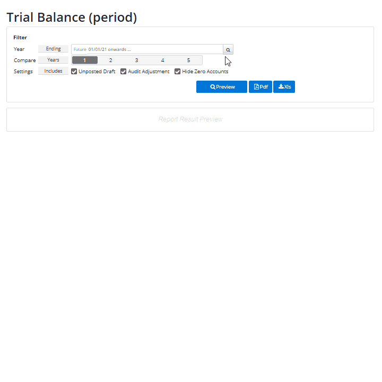382x382 pixels.
Task: Select 5 years to compare
Action: 188,60
